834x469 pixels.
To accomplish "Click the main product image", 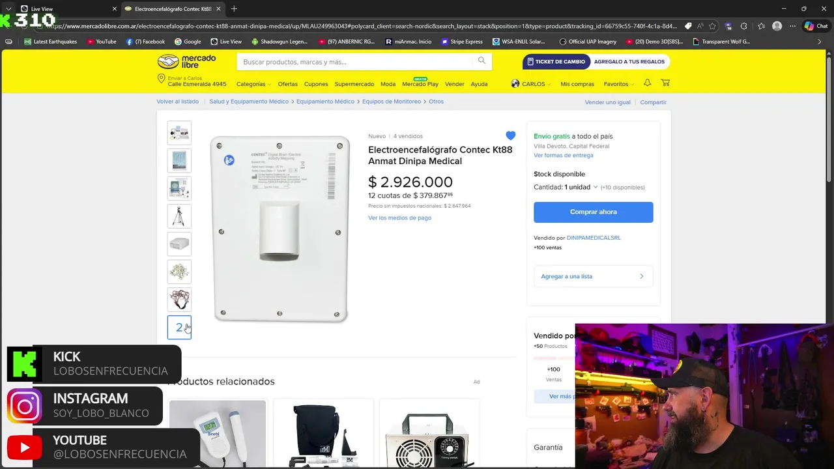I will coord(280,229).
